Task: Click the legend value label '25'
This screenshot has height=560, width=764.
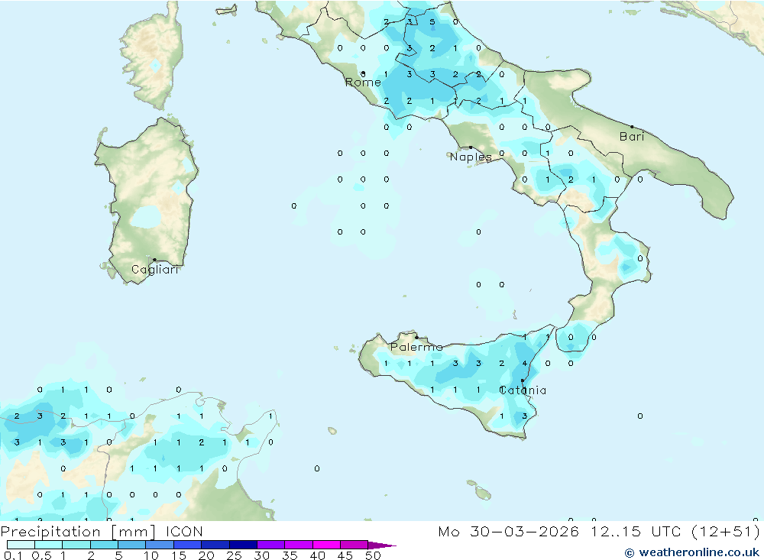Action: 234,555
